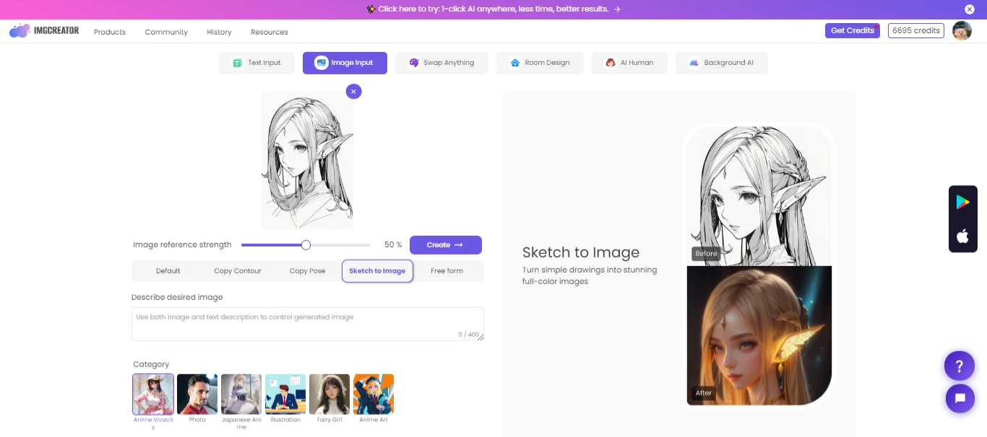This screenshot has height=437, width=987.
Task: Choose the Anime Vivacity category
Action: click(153, 394)
